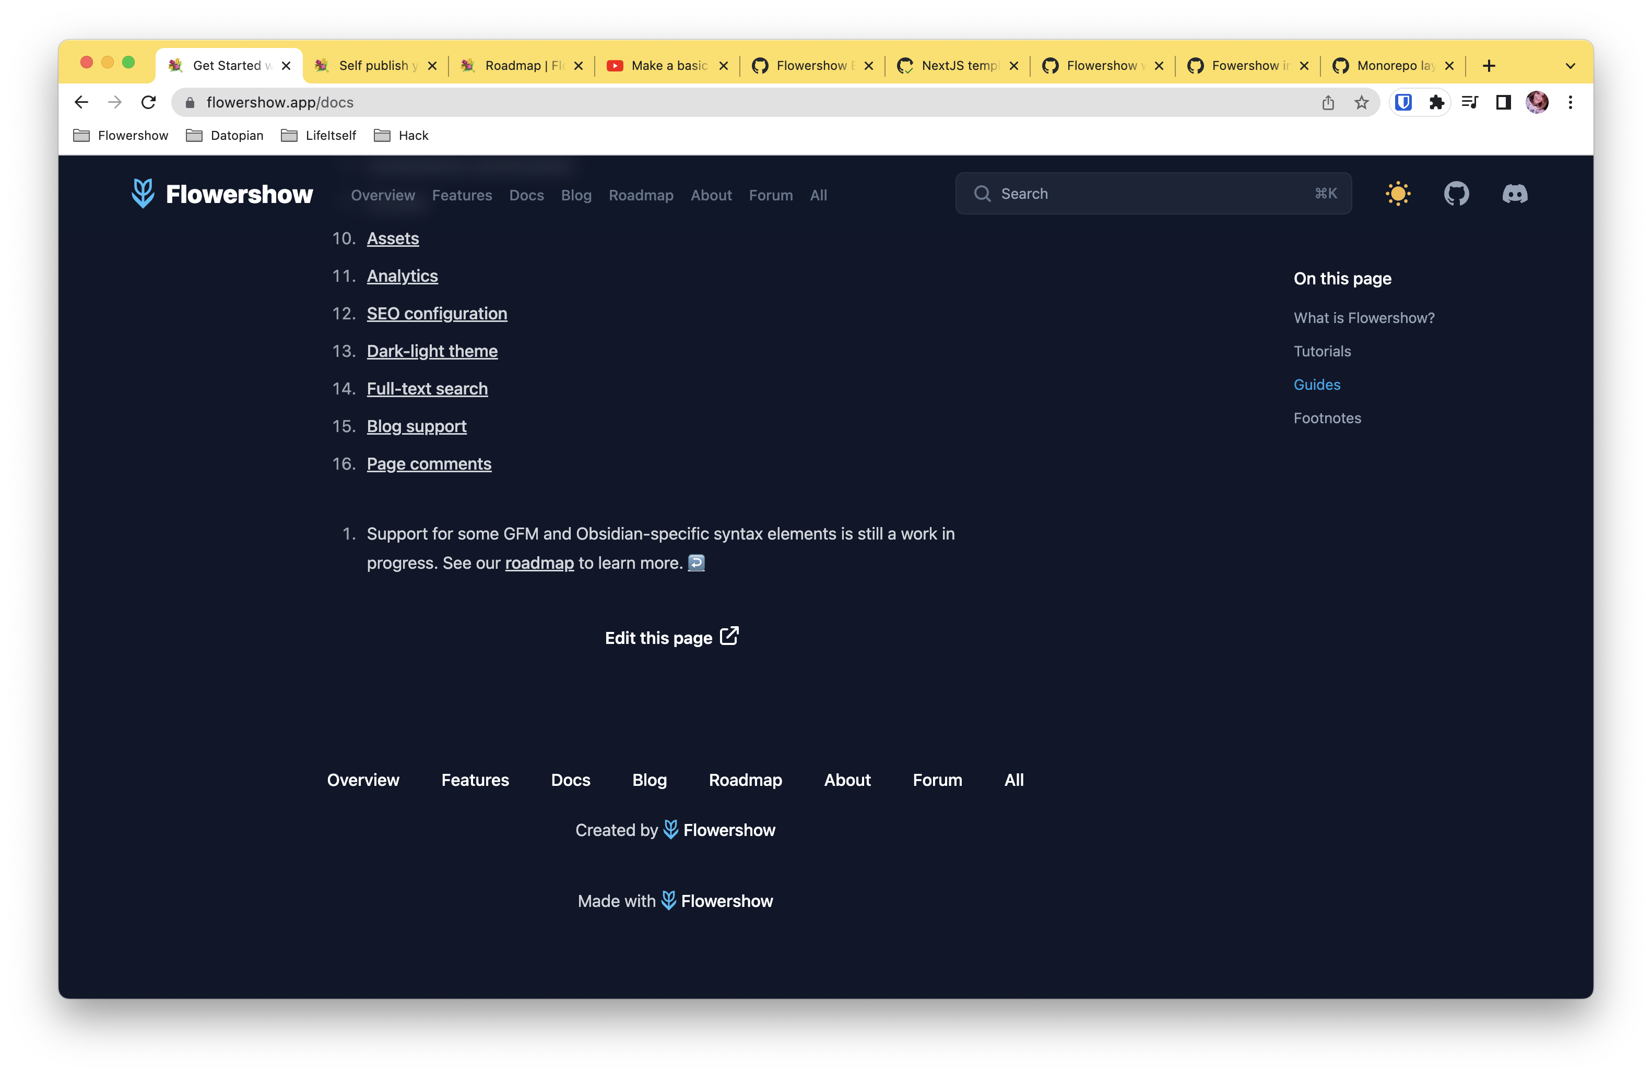Click the share page icon in address bar
1652x1076 pixels.
coord(1327,103)
